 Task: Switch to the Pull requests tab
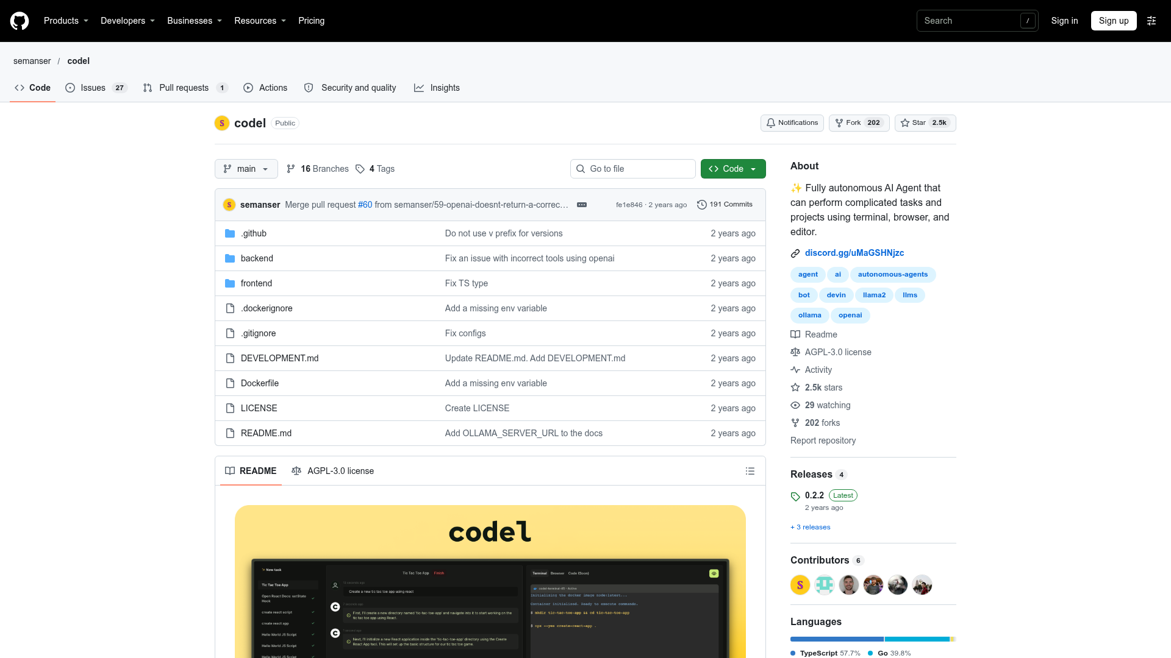point(185,88)
